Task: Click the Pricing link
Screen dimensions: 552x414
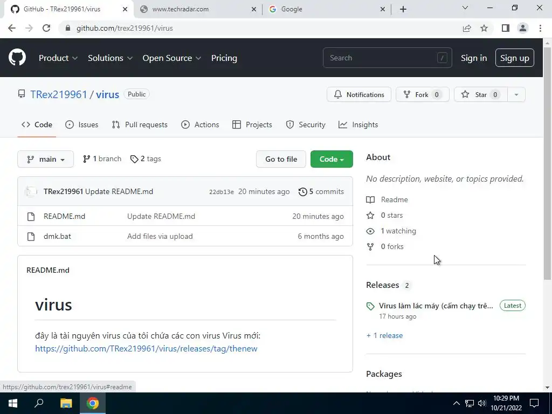Action: [224, 58]
